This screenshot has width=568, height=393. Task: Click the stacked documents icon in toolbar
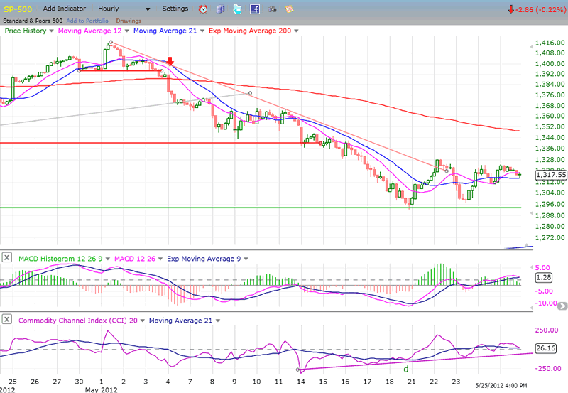(220, 9)
